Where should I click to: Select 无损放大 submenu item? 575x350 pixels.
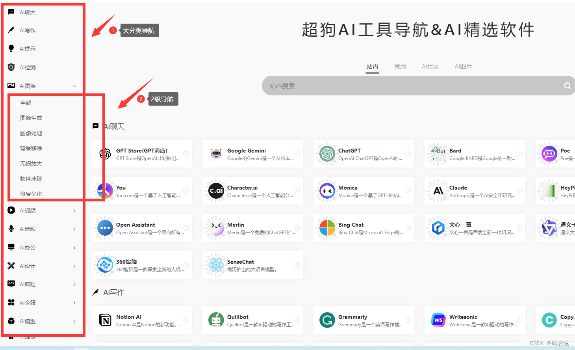pos(31,164)
